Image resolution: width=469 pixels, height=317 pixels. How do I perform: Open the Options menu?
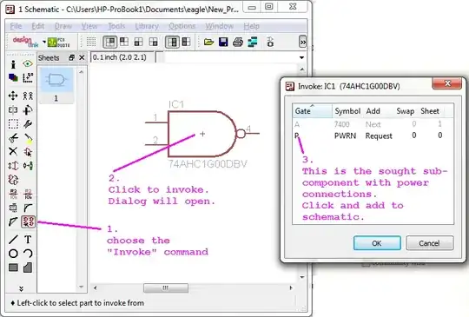pos(182,26)
